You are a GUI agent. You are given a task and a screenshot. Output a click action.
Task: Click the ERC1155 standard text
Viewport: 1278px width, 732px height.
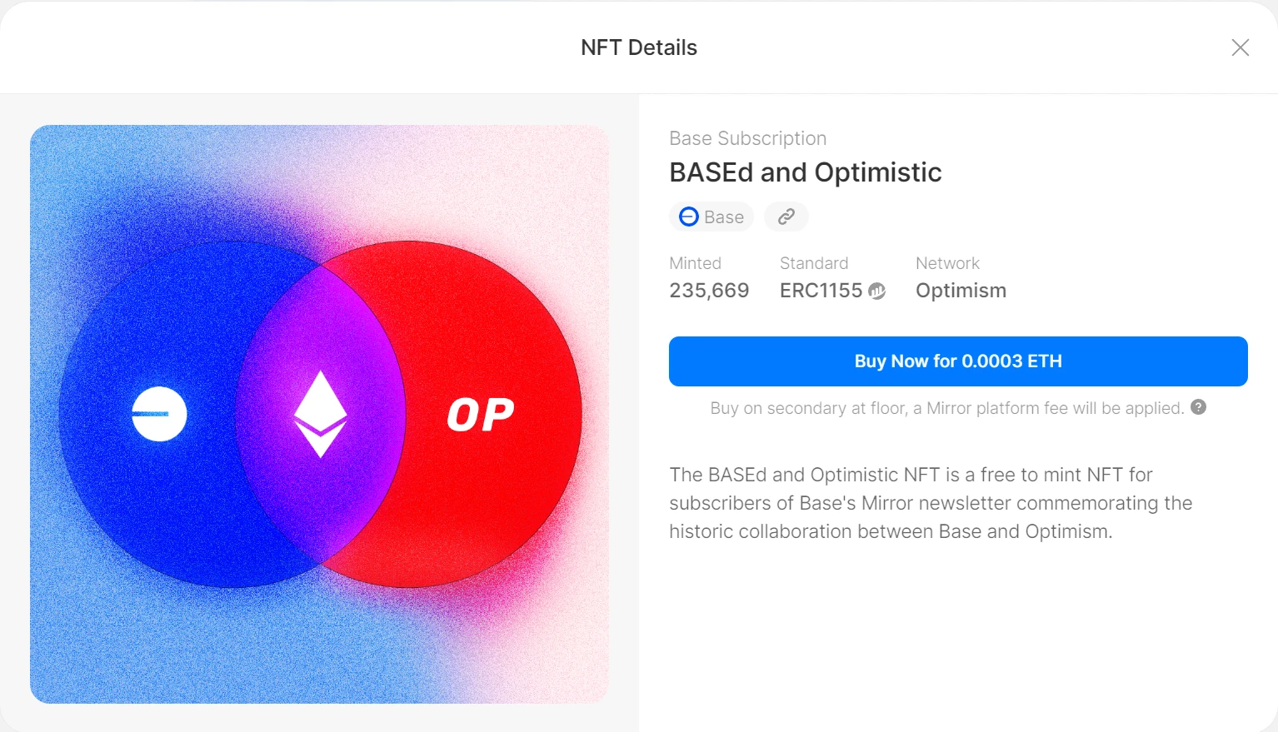pyautogui.click(x=821, y=291)
